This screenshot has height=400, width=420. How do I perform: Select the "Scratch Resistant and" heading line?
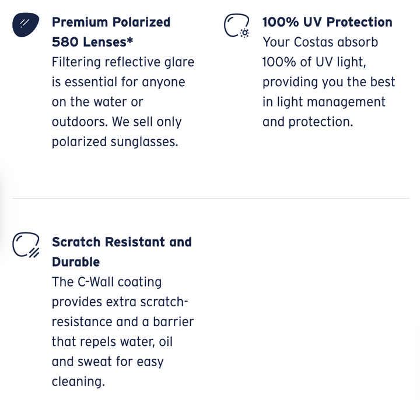tap(121, 242)
